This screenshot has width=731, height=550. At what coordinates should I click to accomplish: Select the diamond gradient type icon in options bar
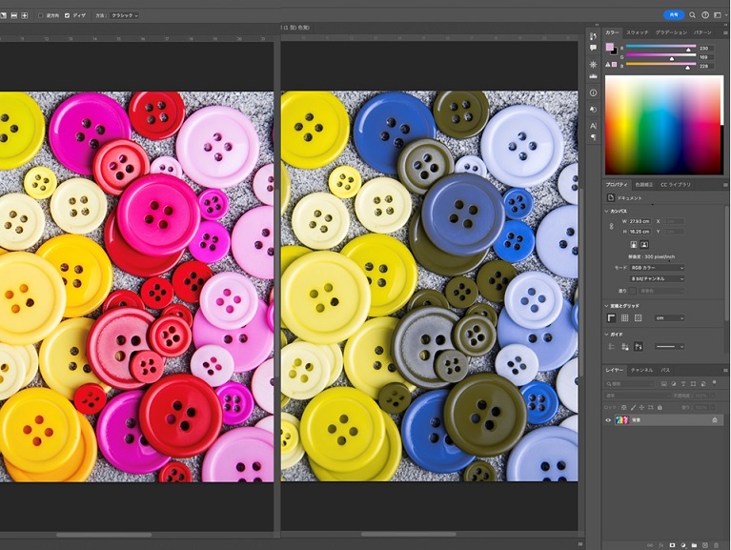point(24,15)
